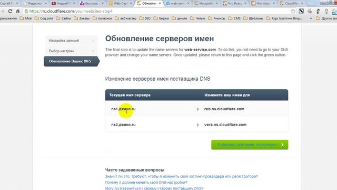Open the 'SEO' bookmarks folder
The image size is (337, 190).
pyautogui.click(x=145, y=18)
